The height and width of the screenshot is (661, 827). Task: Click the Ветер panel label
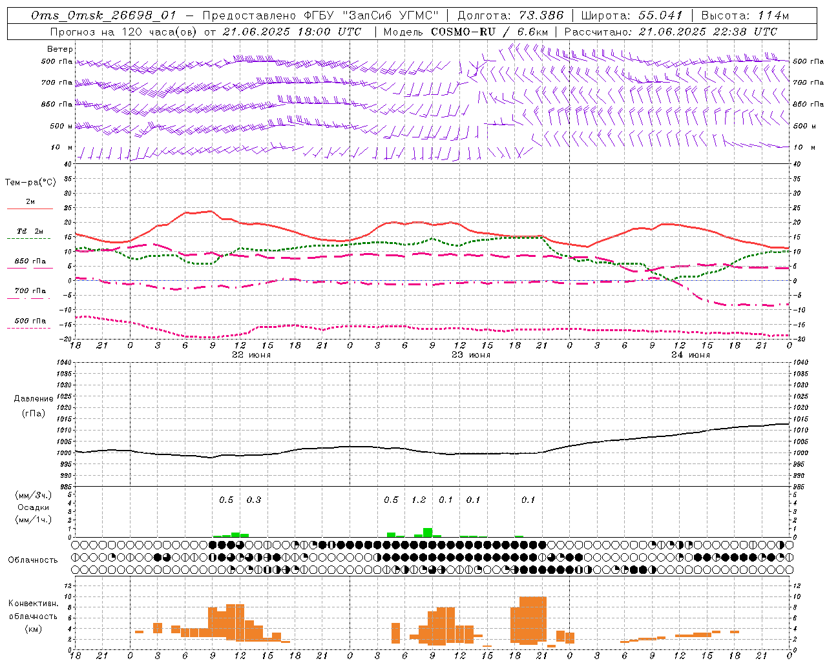pos(60,49)
